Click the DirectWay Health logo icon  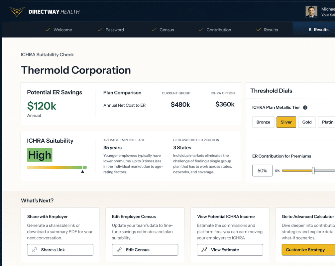[x=17, y=12]
